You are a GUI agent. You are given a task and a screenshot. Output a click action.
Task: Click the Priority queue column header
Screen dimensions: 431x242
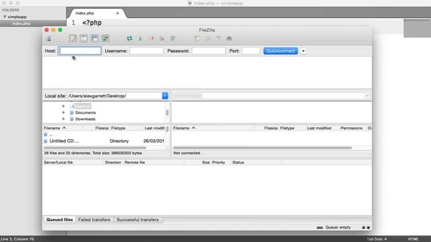tap(218, 163)
